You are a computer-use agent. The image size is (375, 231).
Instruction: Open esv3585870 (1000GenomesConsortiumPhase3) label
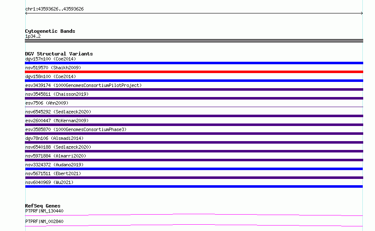pos(76,129)
